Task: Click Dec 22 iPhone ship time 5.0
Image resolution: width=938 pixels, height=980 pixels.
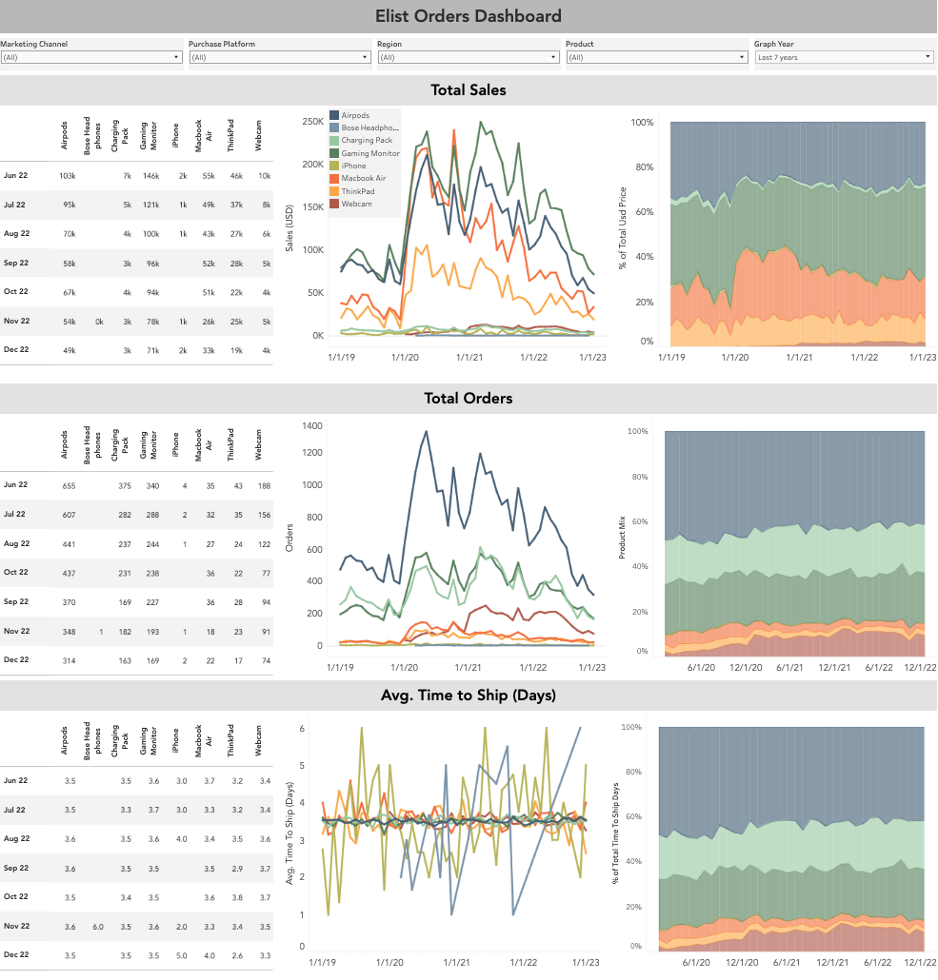Action: 182,955
